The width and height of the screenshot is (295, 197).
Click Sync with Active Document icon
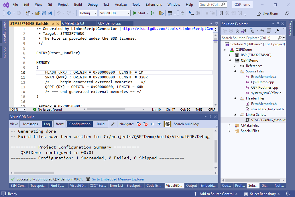[262, 31]
